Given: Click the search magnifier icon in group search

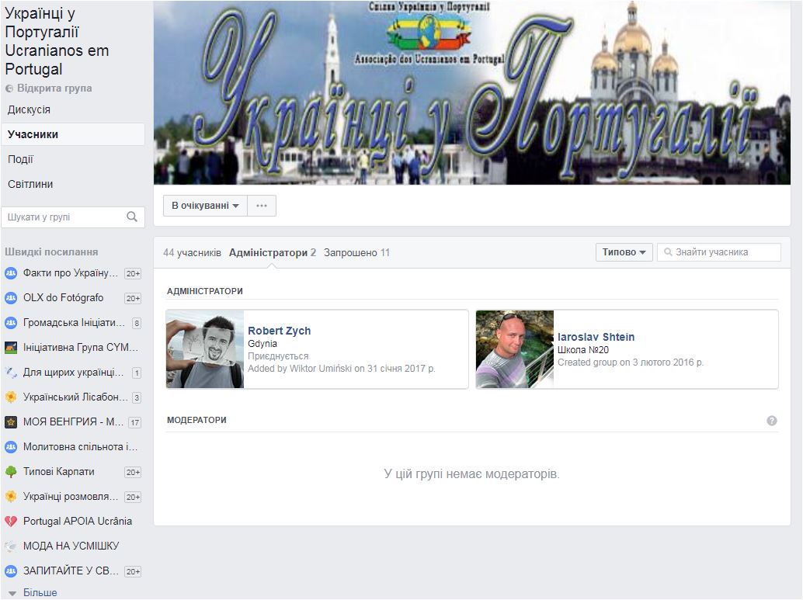Looking at the screenshot, I should [132, 217].
